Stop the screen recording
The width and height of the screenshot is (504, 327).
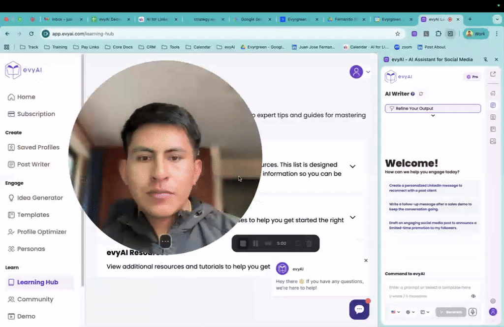pyautogui.click(x=243, y=243)
